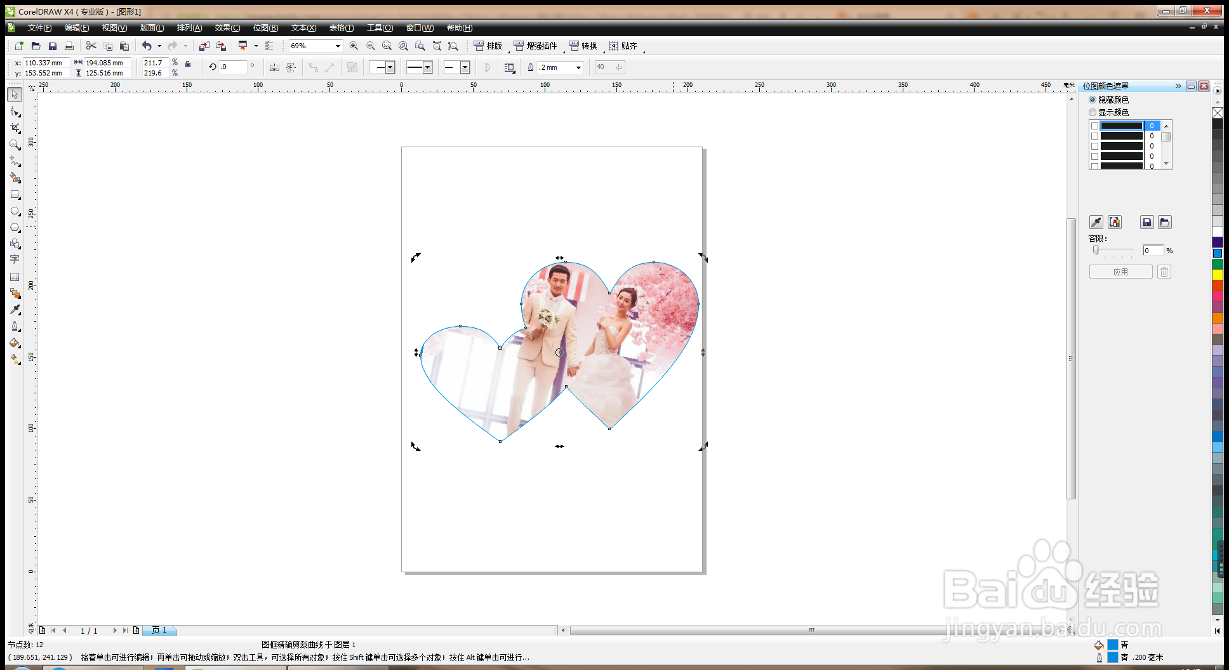Open the 视图(V) menu
This screenshot has height=670, width=1229.
pyautogui.click(x=114, y=28)
